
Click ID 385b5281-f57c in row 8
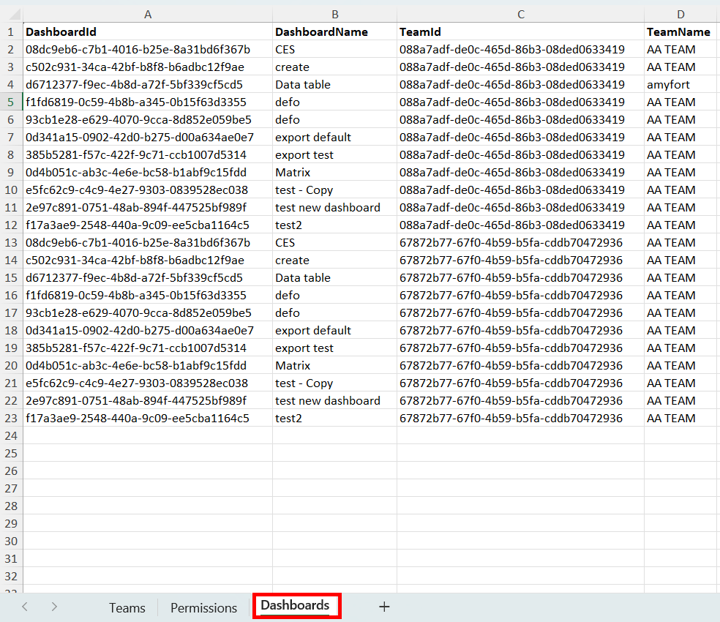pos(148,155)
